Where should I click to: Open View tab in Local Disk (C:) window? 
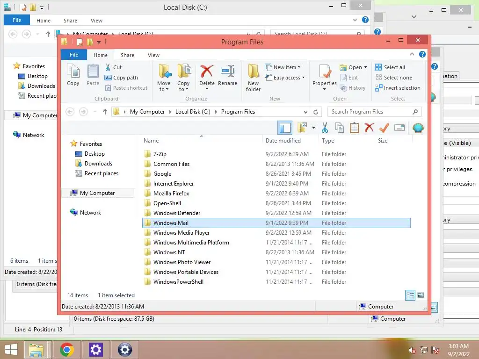[x=96, y=21]
